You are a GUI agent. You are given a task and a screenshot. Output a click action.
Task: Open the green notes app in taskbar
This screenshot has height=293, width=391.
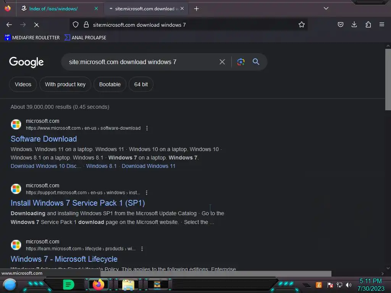[x=69, y=285]
